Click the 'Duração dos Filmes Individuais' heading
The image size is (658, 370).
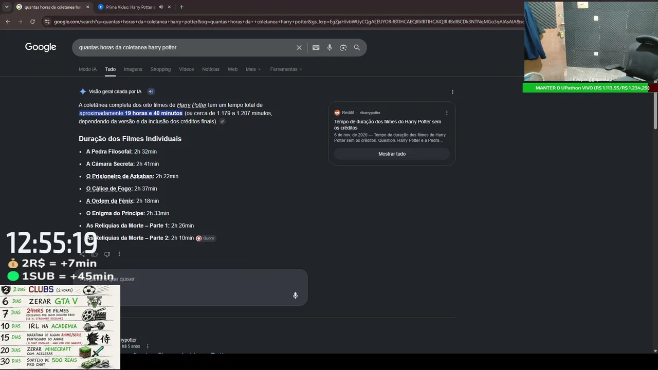click(130, 139)
